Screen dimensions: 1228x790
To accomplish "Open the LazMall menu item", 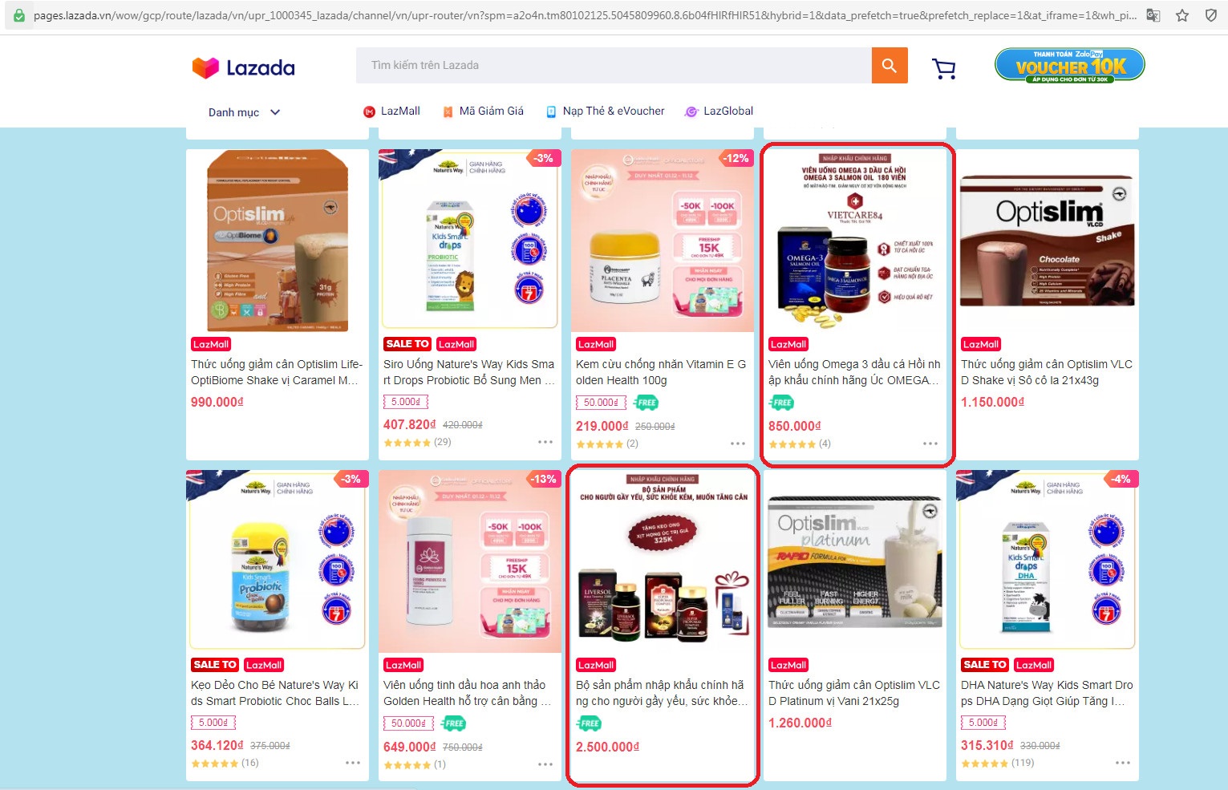I will 391,111.
